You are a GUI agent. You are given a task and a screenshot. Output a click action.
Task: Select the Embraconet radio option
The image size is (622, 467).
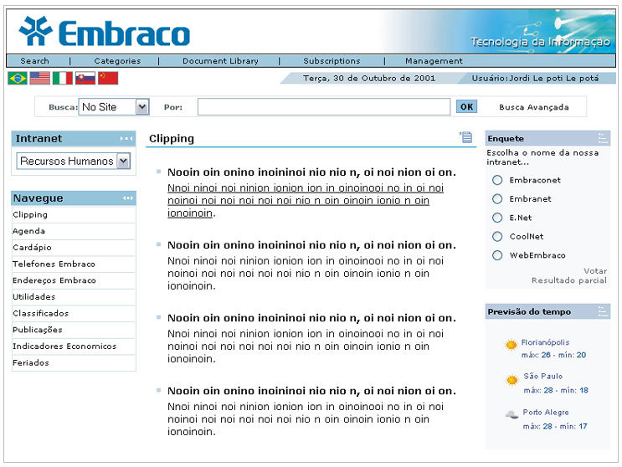tap(497, 180)
